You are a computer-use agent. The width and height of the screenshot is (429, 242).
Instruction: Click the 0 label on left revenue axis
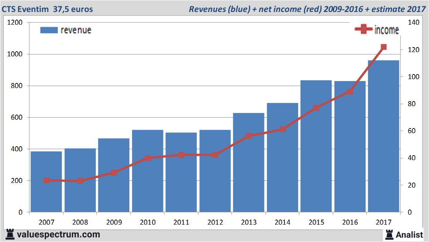pyautogui.click(x=20, y=212)
